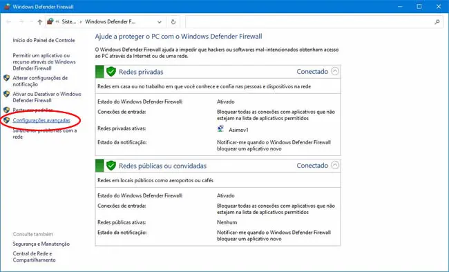Click shield icon beside 'Configurações avançadas'
Screen dimensions: 449x272
pos(7,120)
